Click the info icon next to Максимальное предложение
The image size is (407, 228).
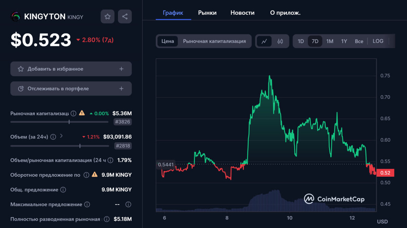click(x=88, y=204)
